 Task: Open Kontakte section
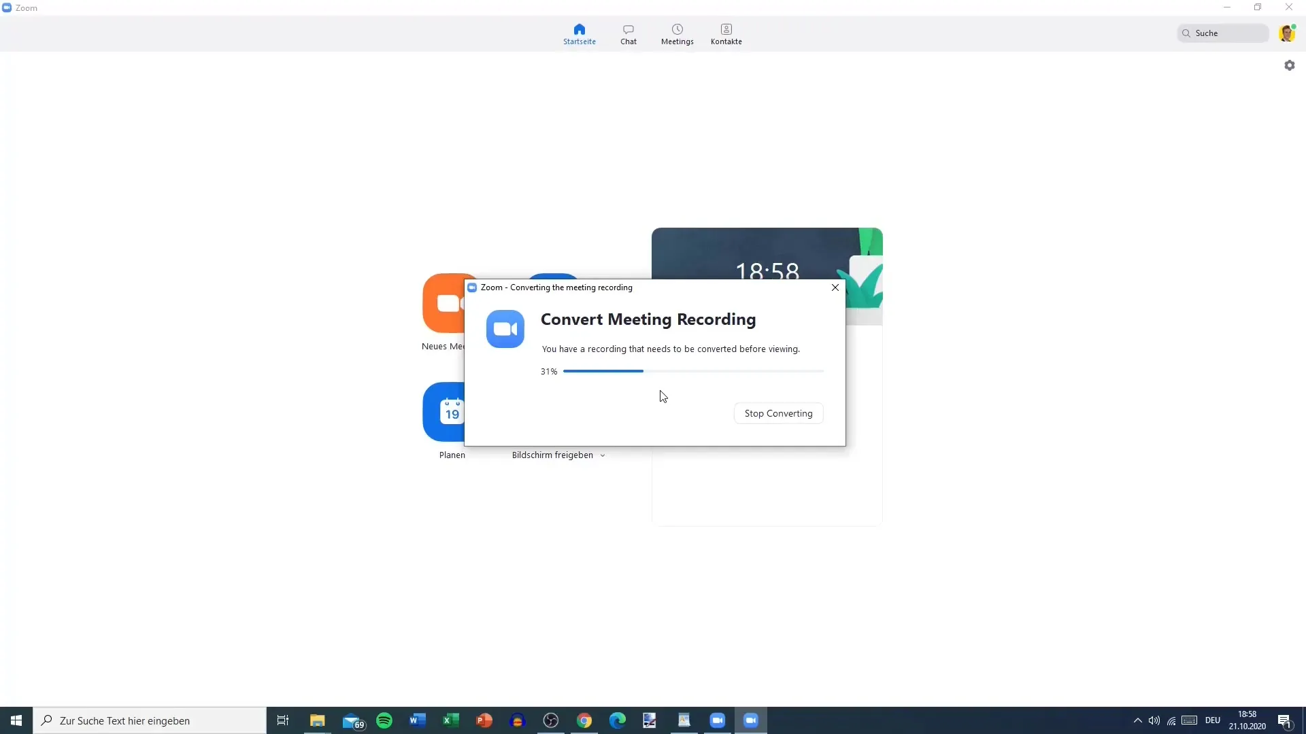[724, 34]
